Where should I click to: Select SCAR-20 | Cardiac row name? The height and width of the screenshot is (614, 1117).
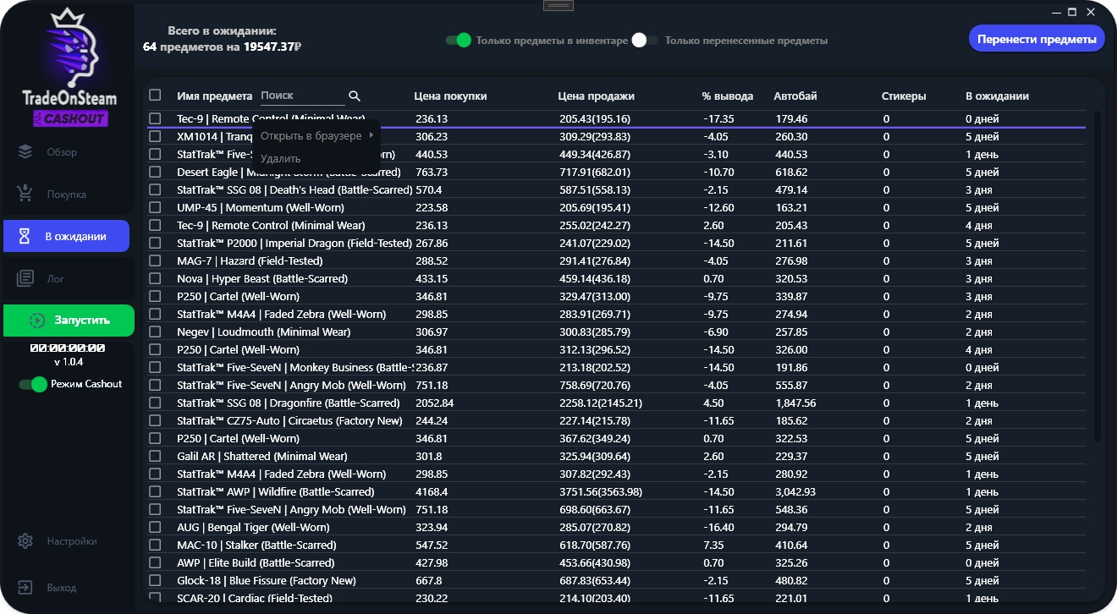(255, 598)
